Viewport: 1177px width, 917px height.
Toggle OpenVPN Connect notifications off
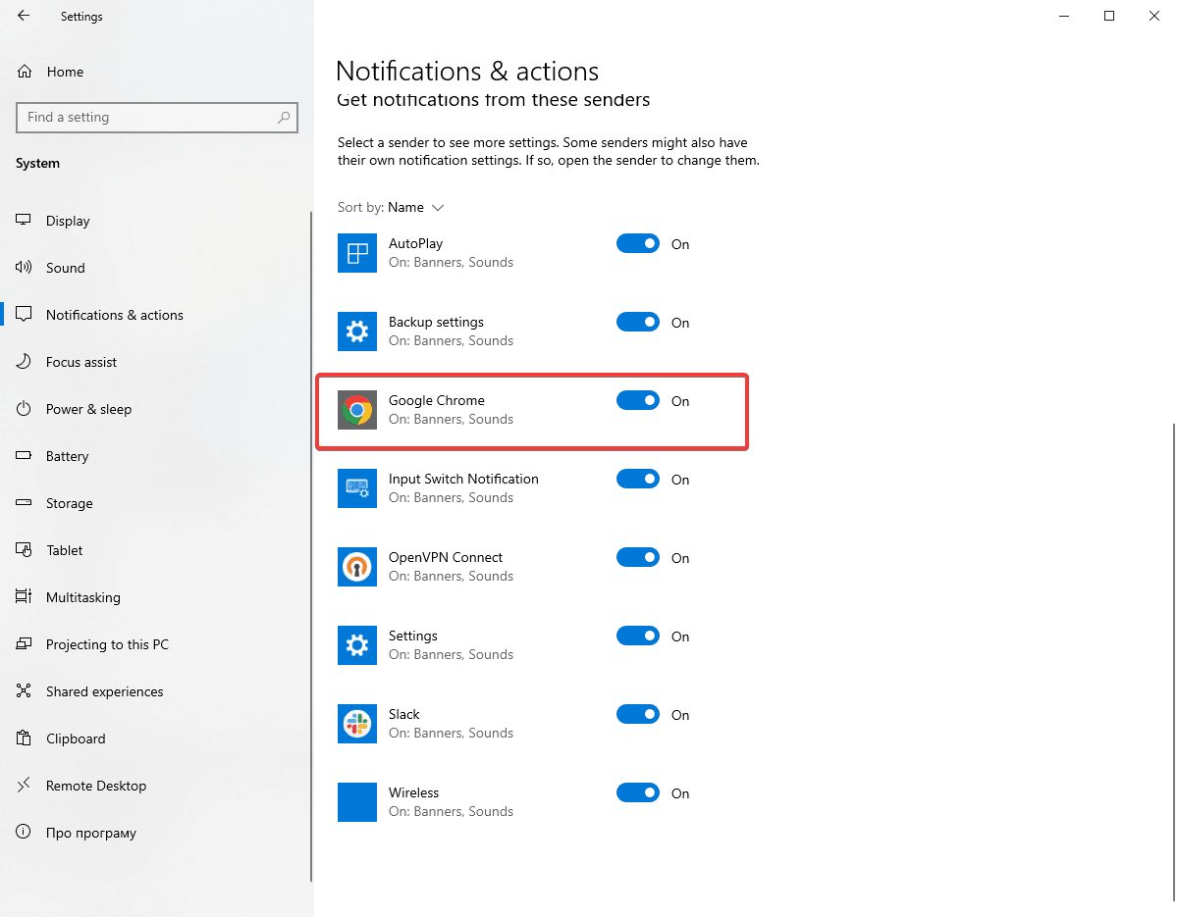click(638, 557)
